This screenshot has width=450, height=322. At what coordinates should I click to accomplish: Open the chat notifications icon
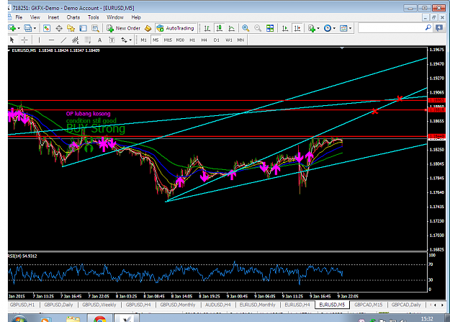click(x=439, y=28)
